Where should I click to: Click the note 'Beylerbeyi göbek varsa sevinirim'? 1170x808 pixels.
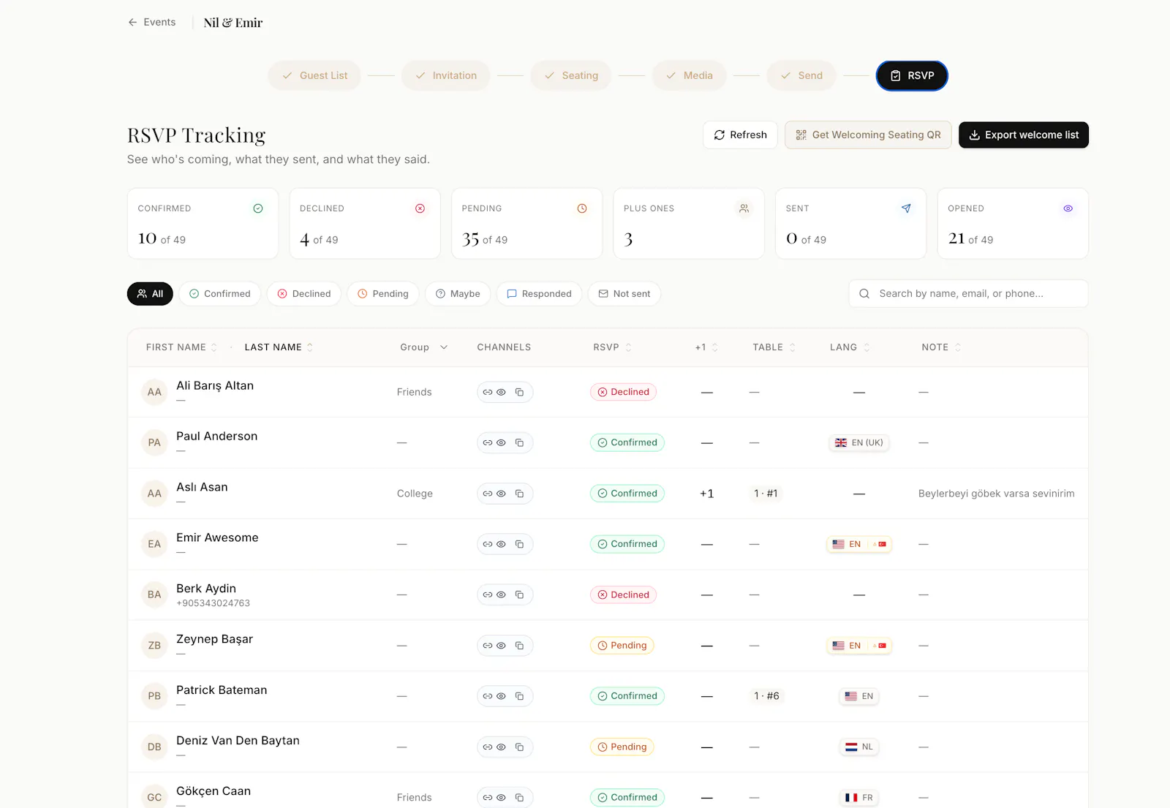(996, 494)
